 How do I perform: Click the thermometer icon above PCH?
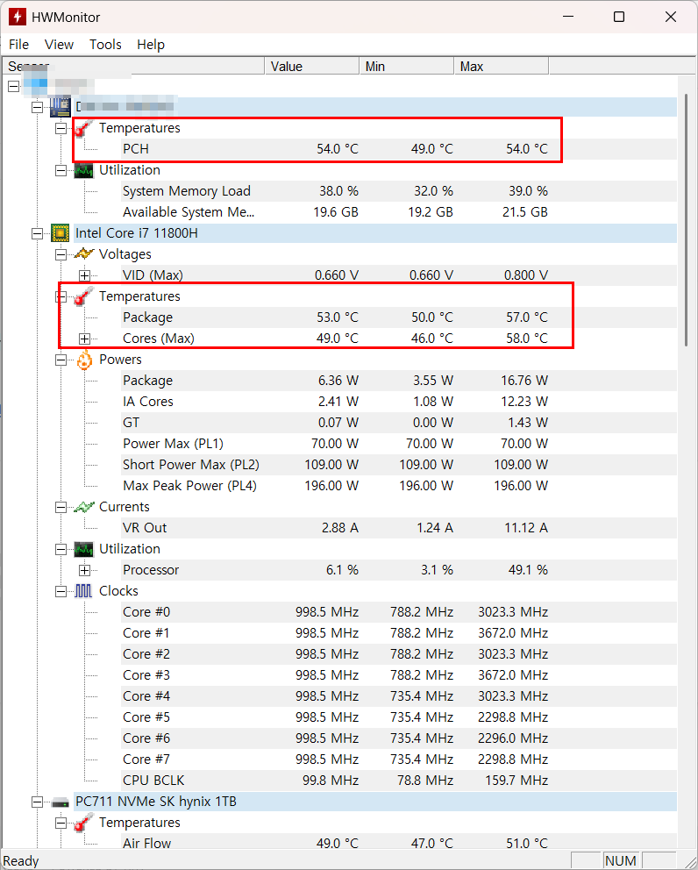coord(83,128)
